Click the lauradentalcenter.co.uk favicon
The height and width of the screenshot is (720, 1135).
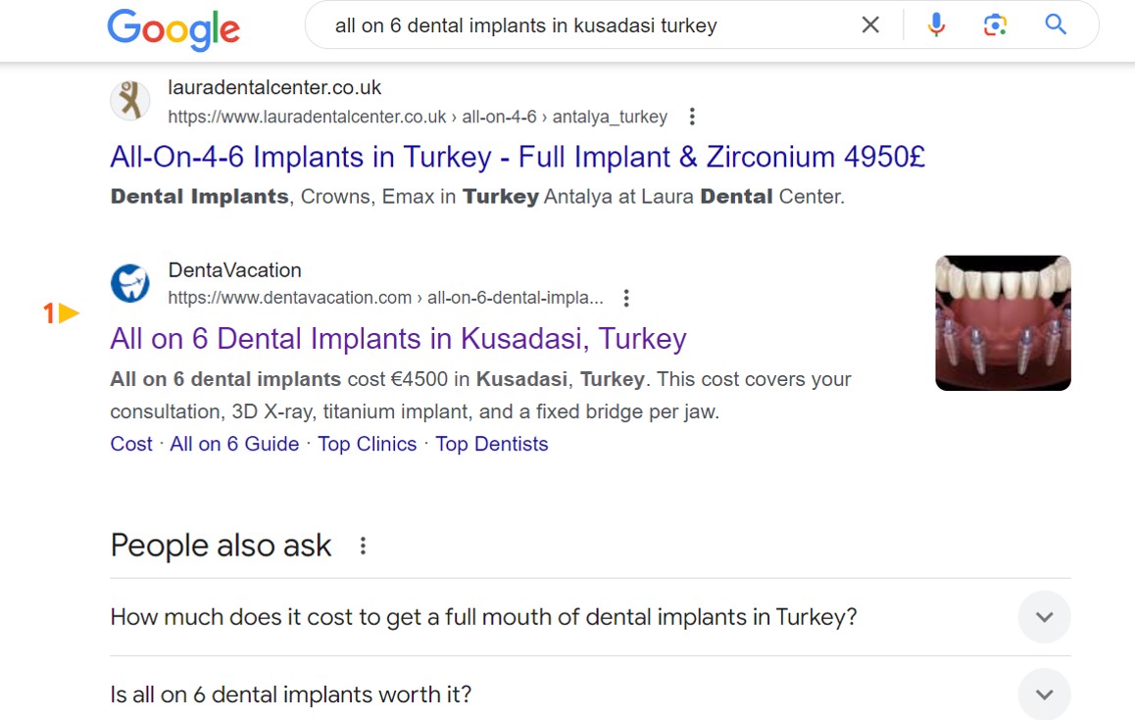130,101
